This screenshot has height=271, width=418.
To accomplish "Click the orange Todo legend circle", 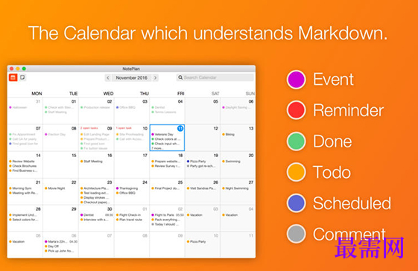I will point(296,172).
